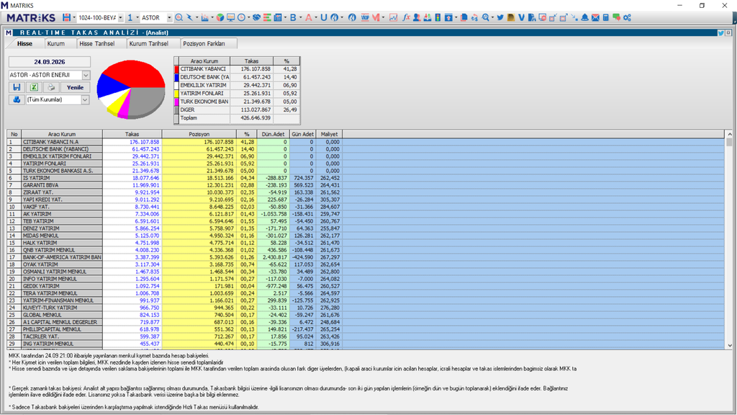Switch to the Hisse tab
Viewport: 737px width, 415px height.
tap(24, 43)
